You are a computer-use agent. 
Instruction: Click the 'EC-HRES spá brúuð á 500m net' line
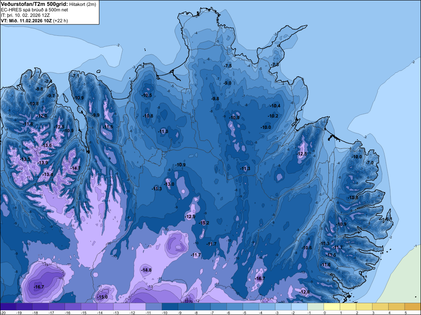click(x=35, y=10)
